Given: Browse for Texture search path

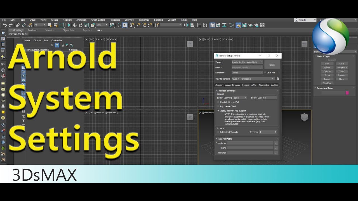Looking at the screenshot, I should tap(276, 153).
